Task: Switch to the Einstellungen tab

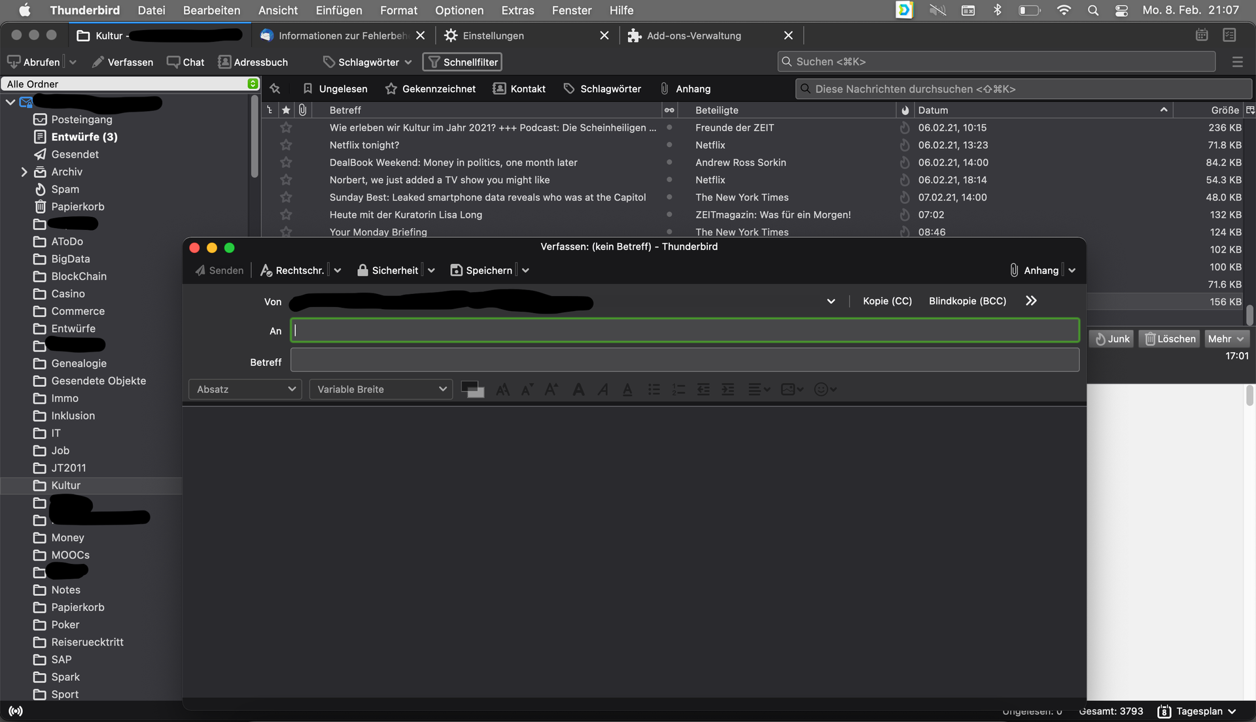Action: tap(493, 36)
